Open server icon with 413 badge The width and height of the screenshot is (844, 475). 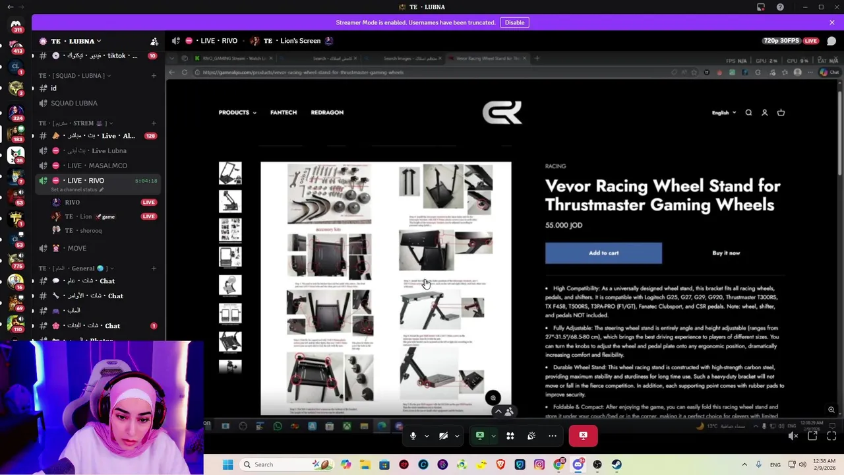click(16, 46)
